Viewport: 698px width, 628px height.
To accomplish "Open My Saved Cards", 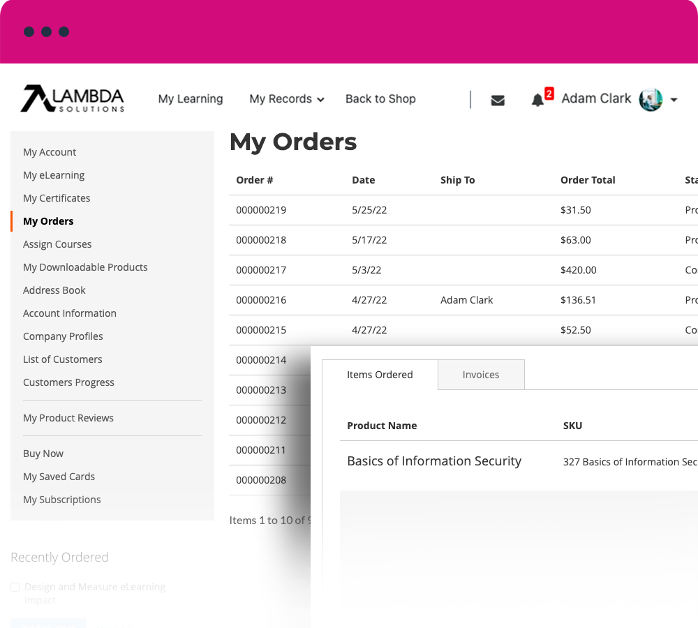I will (59, 477).
